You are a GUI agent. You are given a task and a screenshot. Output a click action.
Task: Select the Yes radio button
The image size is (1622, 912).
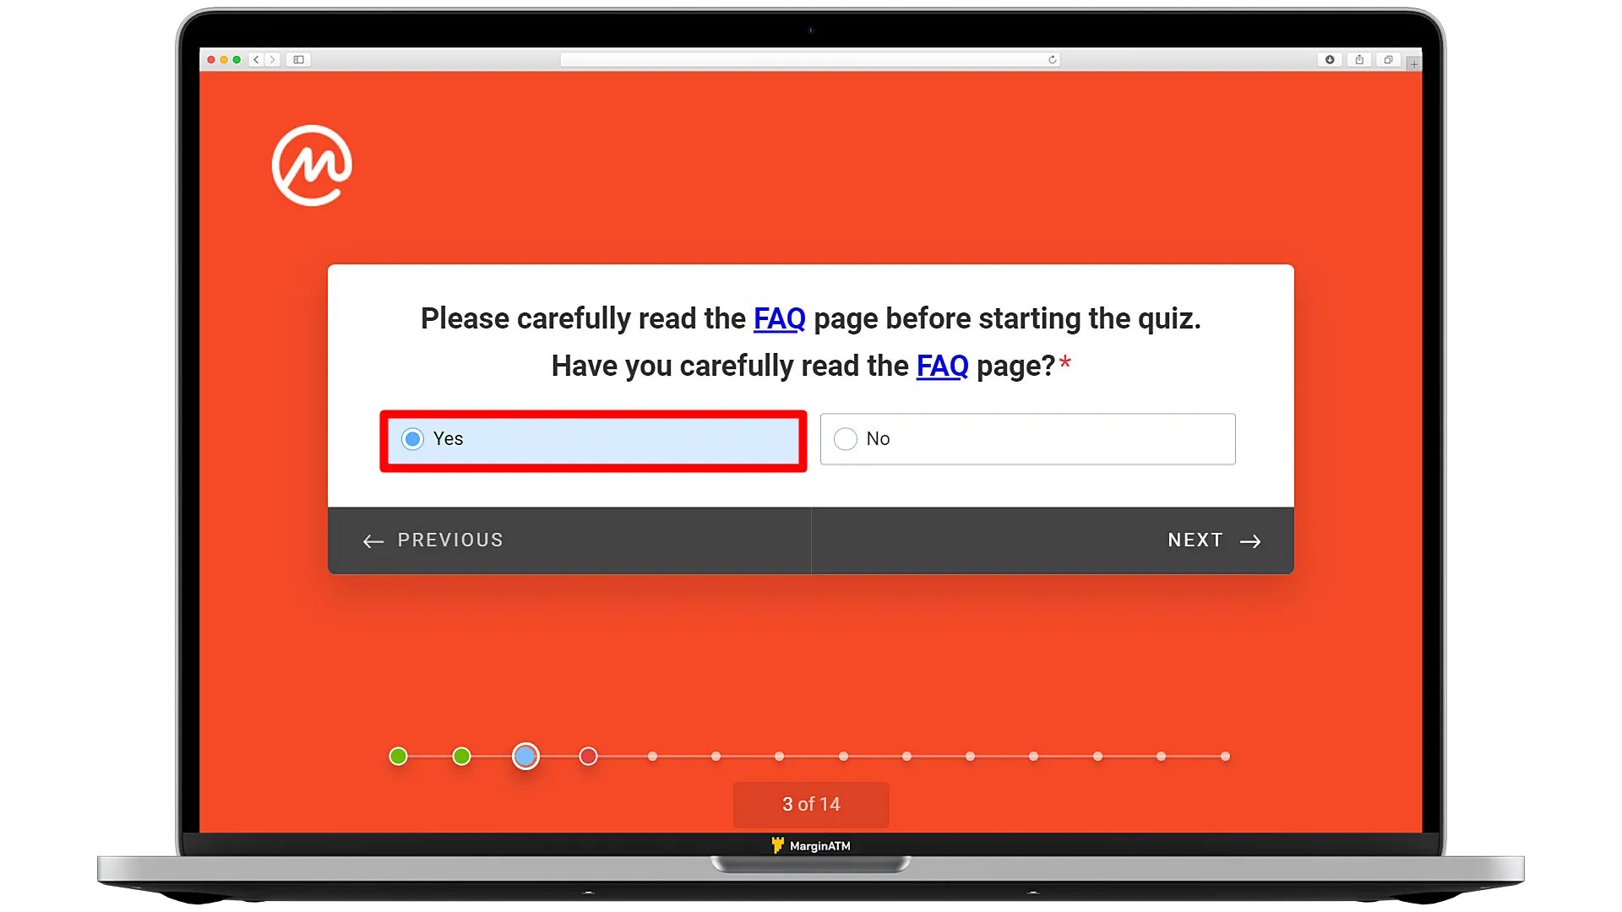point(413,439)
